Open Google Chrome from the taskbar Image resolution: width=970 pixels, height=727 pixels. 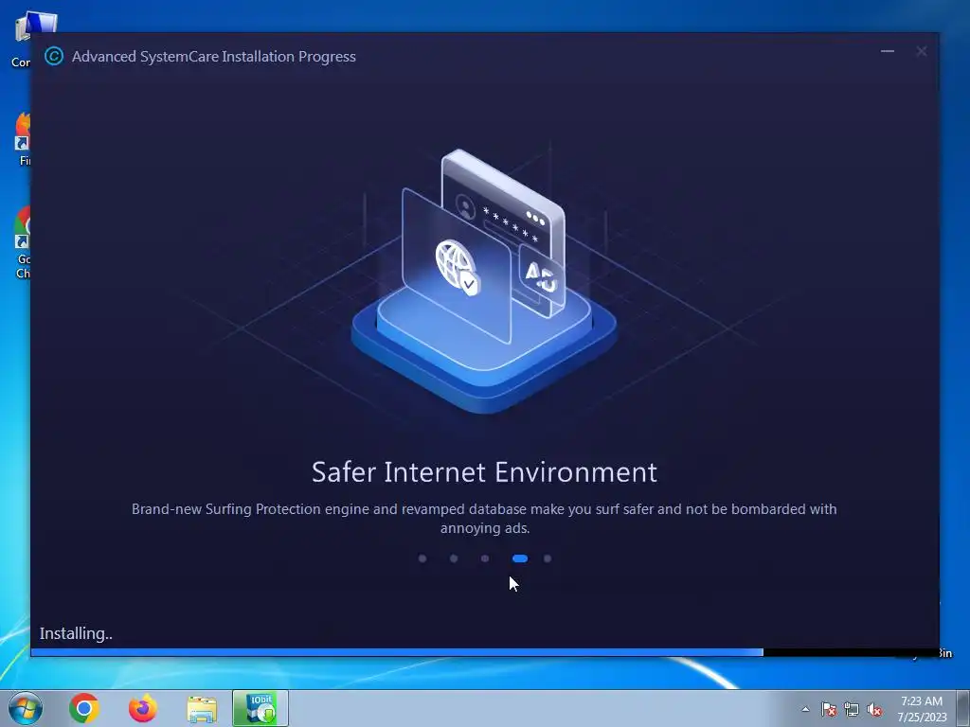point(84,708)
